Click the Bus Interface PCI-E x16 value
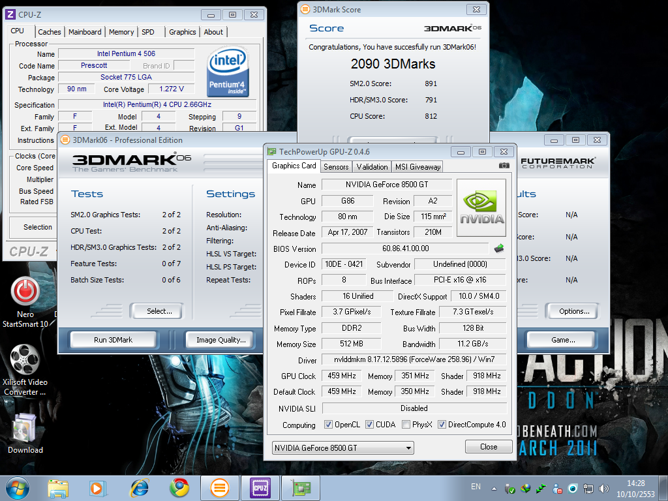The width and height of the screenshot is (668, 501). coord(460,280)
